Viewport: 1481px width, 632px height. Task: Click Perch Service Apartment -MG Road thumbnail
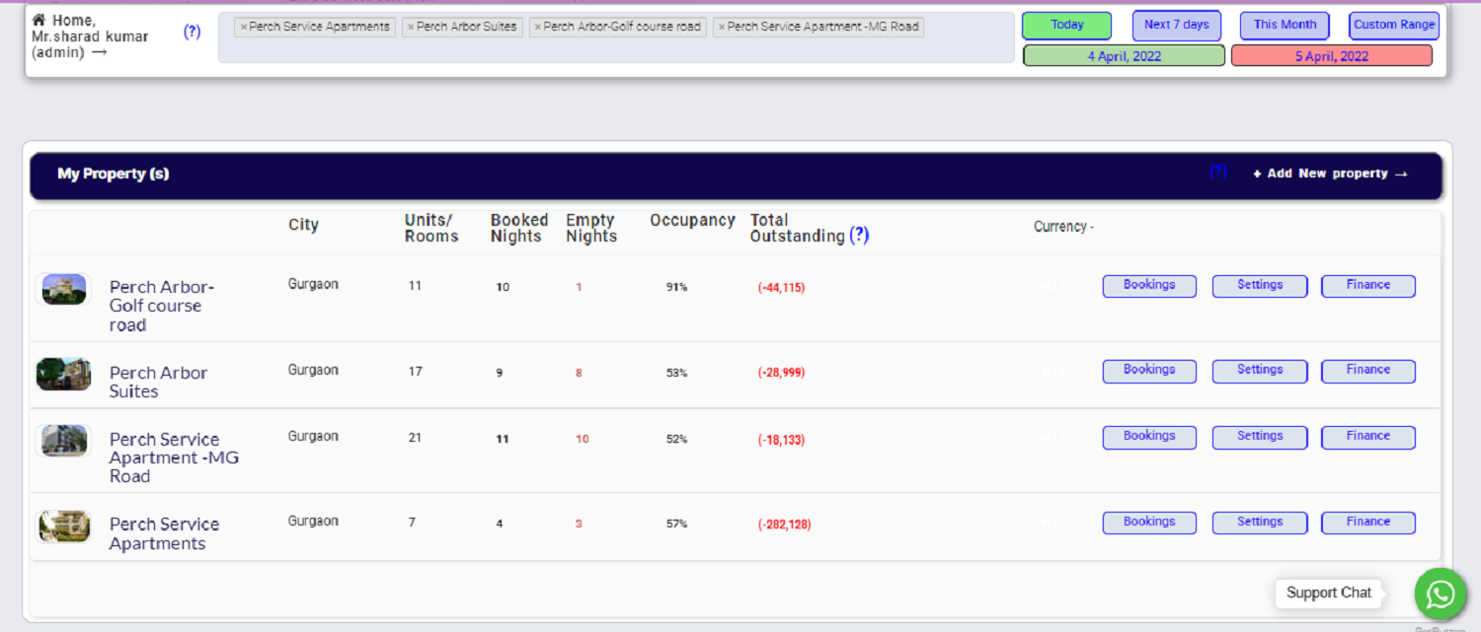(64, 441)
